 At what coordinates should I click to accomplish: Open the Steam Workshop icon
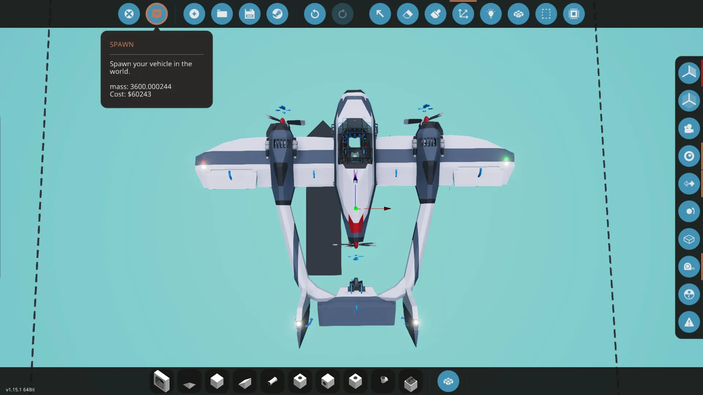tap(277, 14)
